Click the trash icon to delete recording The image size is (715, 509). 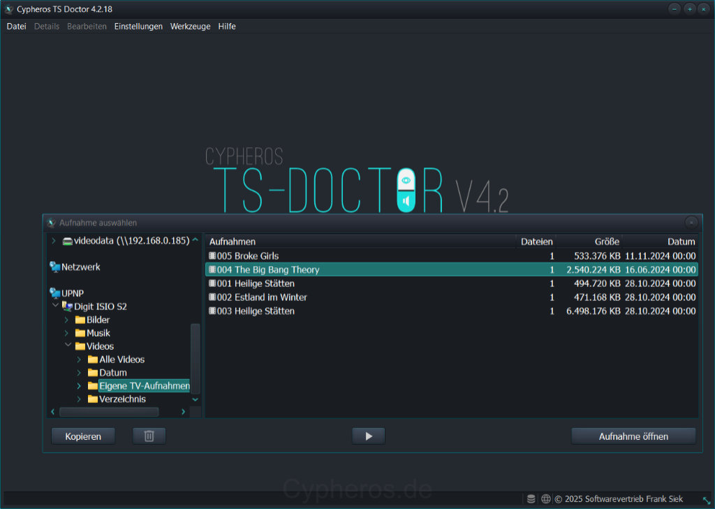pos(149,435)
